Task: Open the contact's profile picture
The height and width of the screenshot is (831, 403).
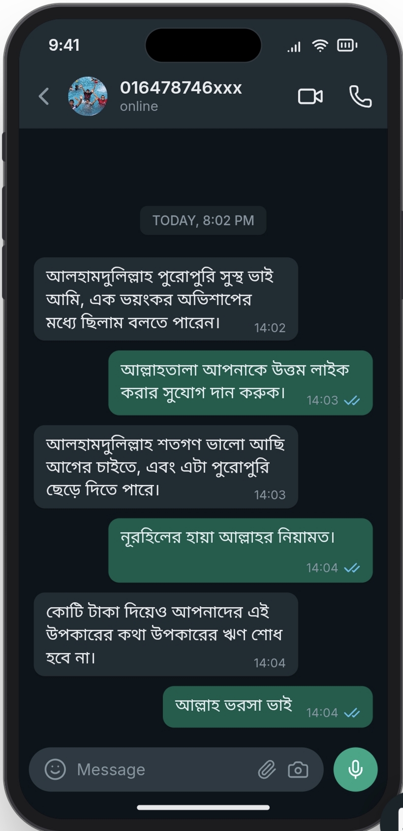Action: point(88,96)
